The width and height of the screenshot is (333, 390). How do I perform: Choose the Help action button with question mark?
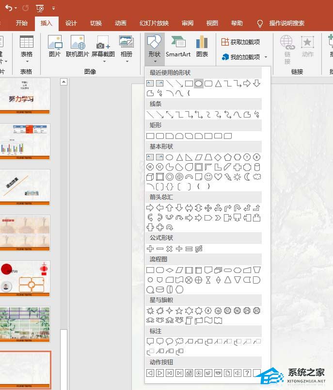[247, 373]
